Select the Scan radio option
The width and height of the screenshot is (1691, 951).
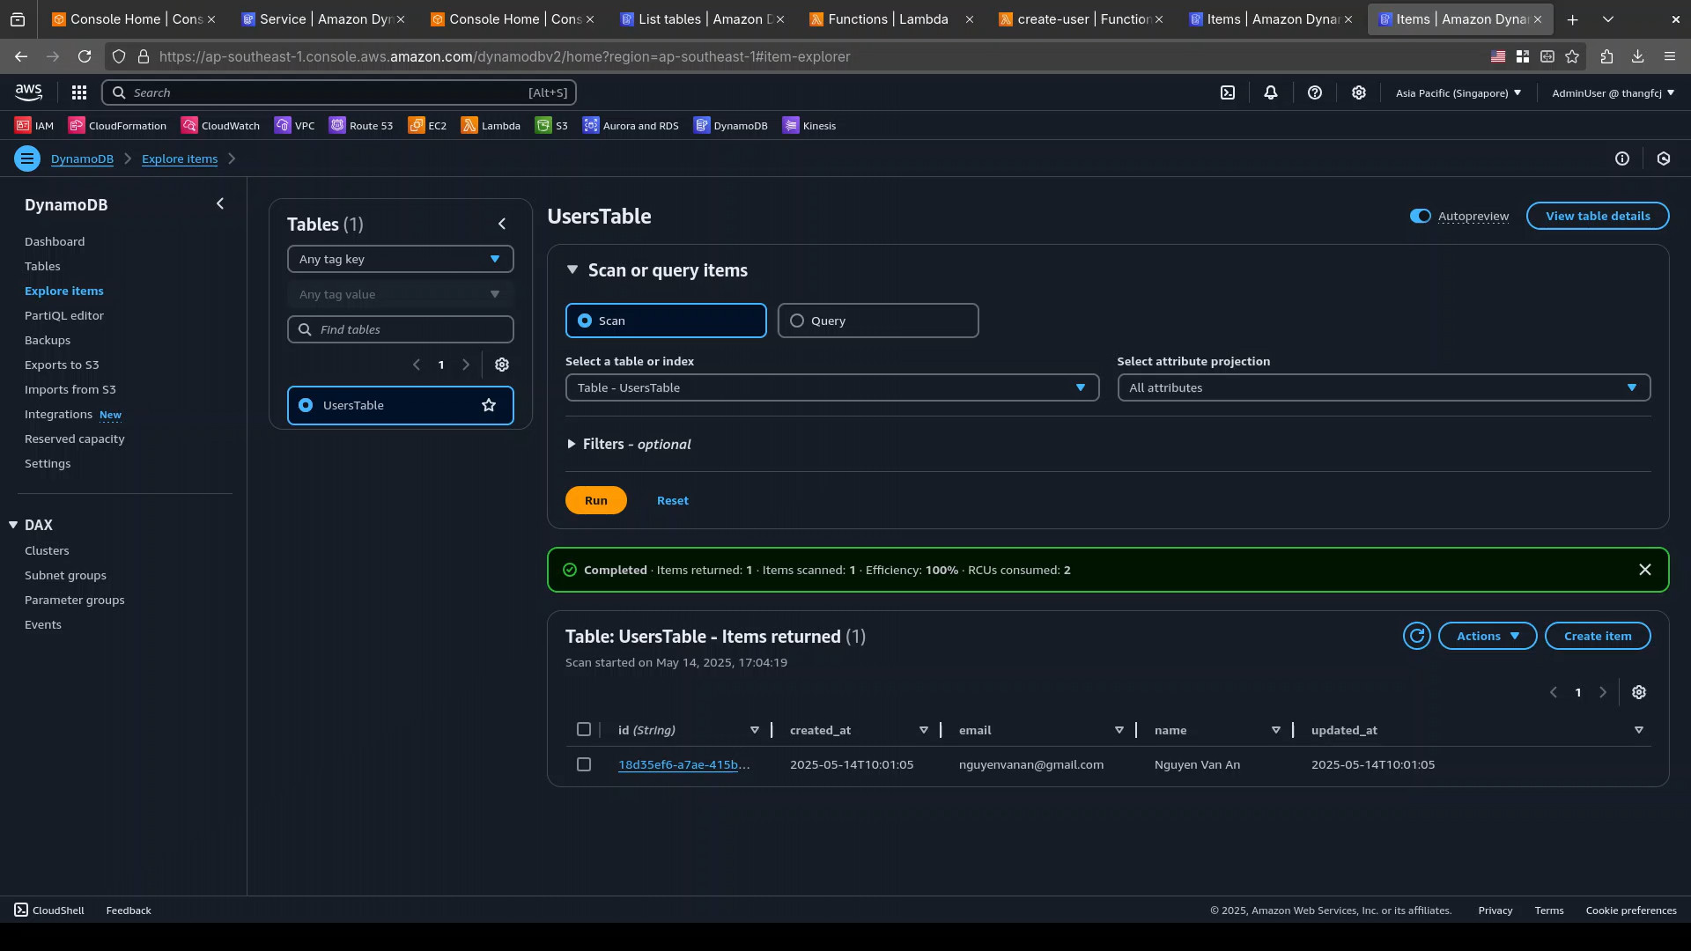tap(666, 321)
